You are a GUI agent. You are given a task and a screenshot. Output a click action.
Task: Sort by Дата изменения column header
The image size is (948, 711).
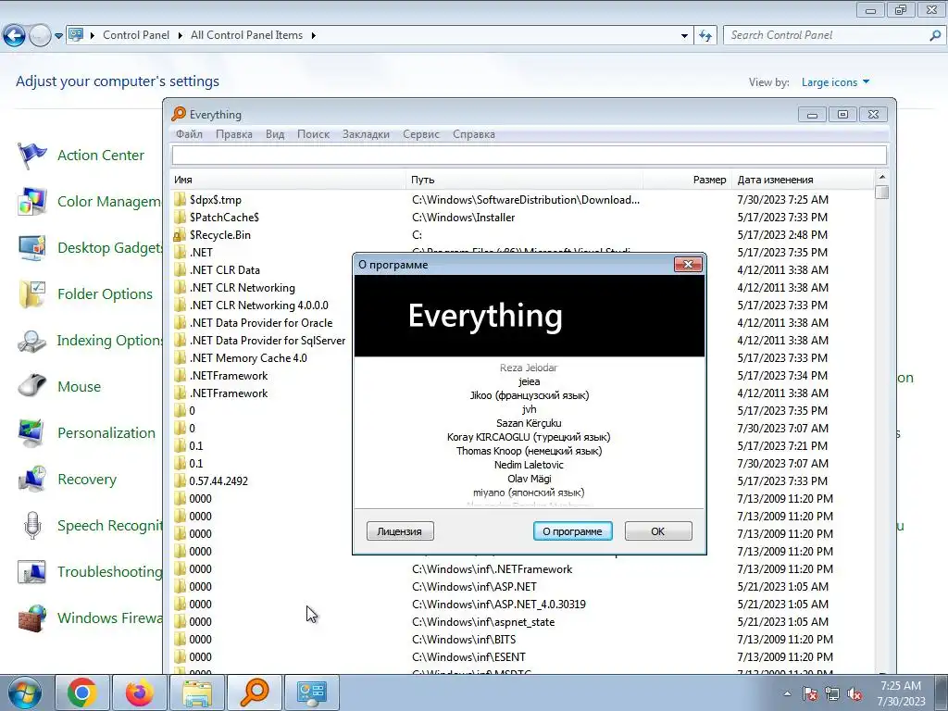click(803, 180)
